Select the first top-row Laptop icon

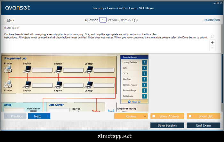point(27,69)
